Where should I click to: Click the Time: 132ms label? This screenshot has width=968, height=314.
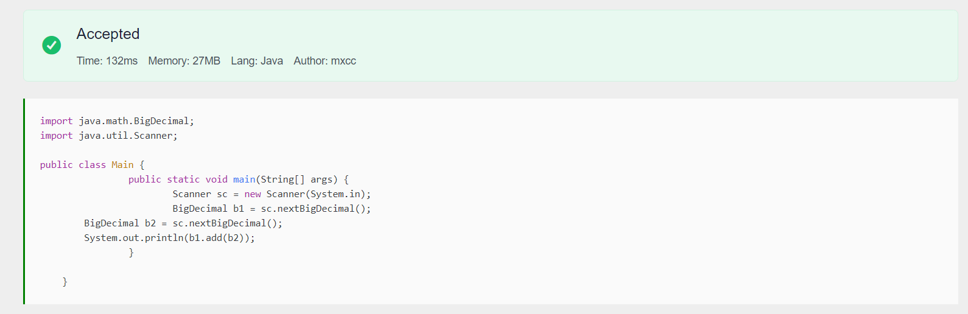tap(107, 61)
